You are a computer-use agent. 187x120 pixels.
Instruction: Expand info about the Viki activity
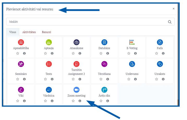click(24, 101)
